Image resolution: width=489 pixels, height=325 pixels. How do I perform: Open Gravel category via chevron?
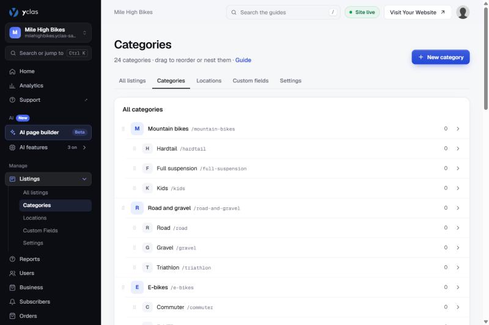[x=458, y=248]
